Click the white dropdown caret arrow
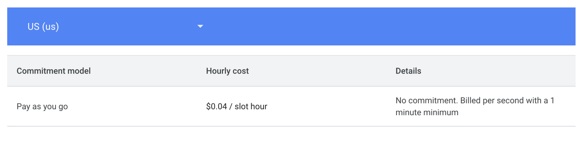Viewport: 585px width, 142px height. pyautogui.click(x=200, y=26)
